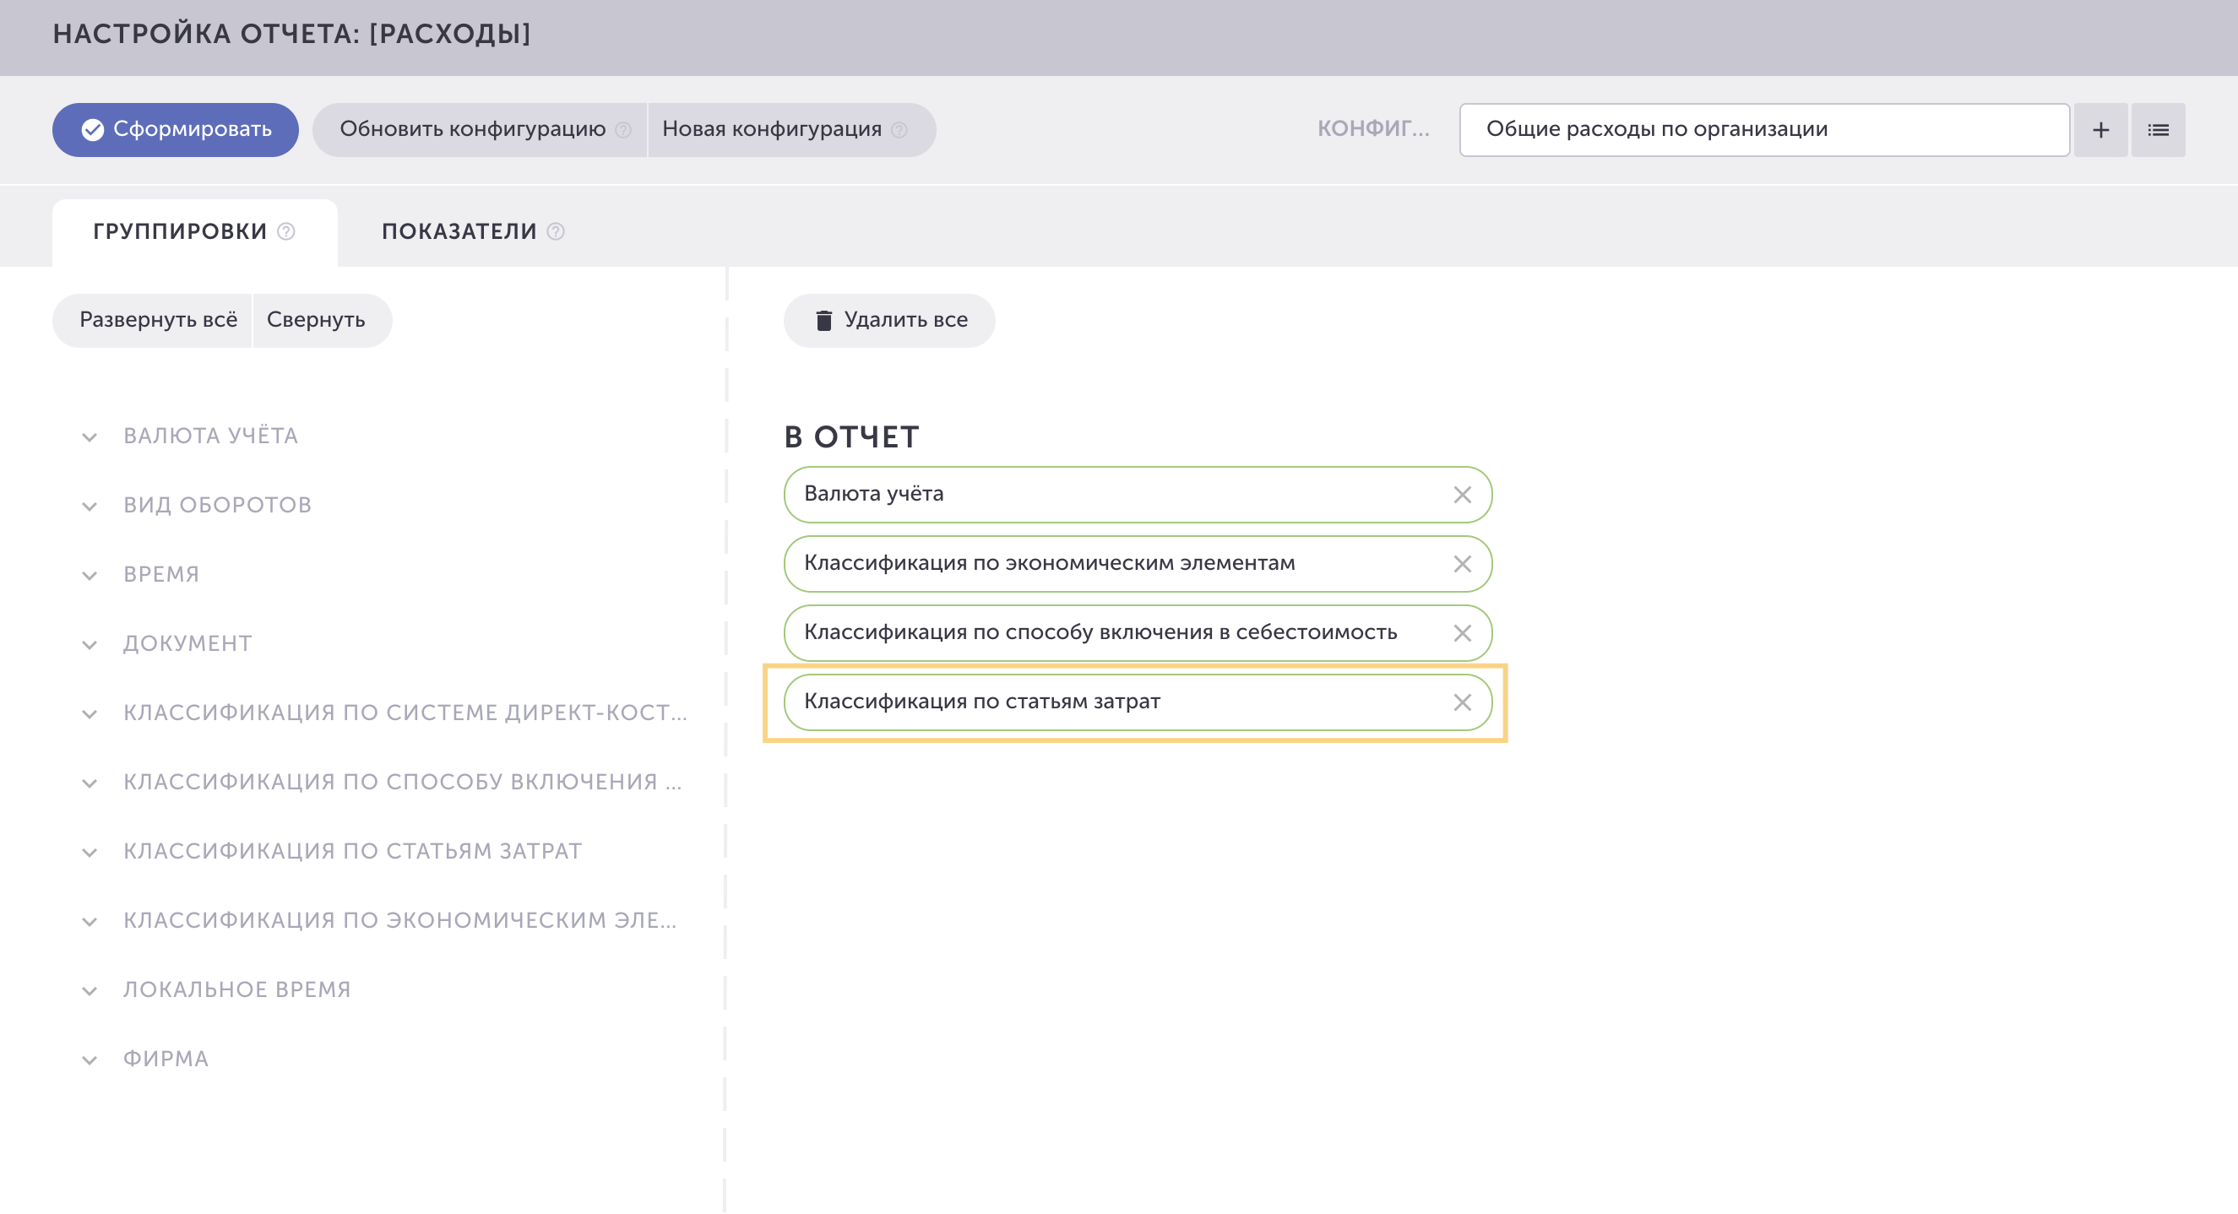The image size is (2238, 1214).
Task: Click Удалить все button
Action: point(888,321)
